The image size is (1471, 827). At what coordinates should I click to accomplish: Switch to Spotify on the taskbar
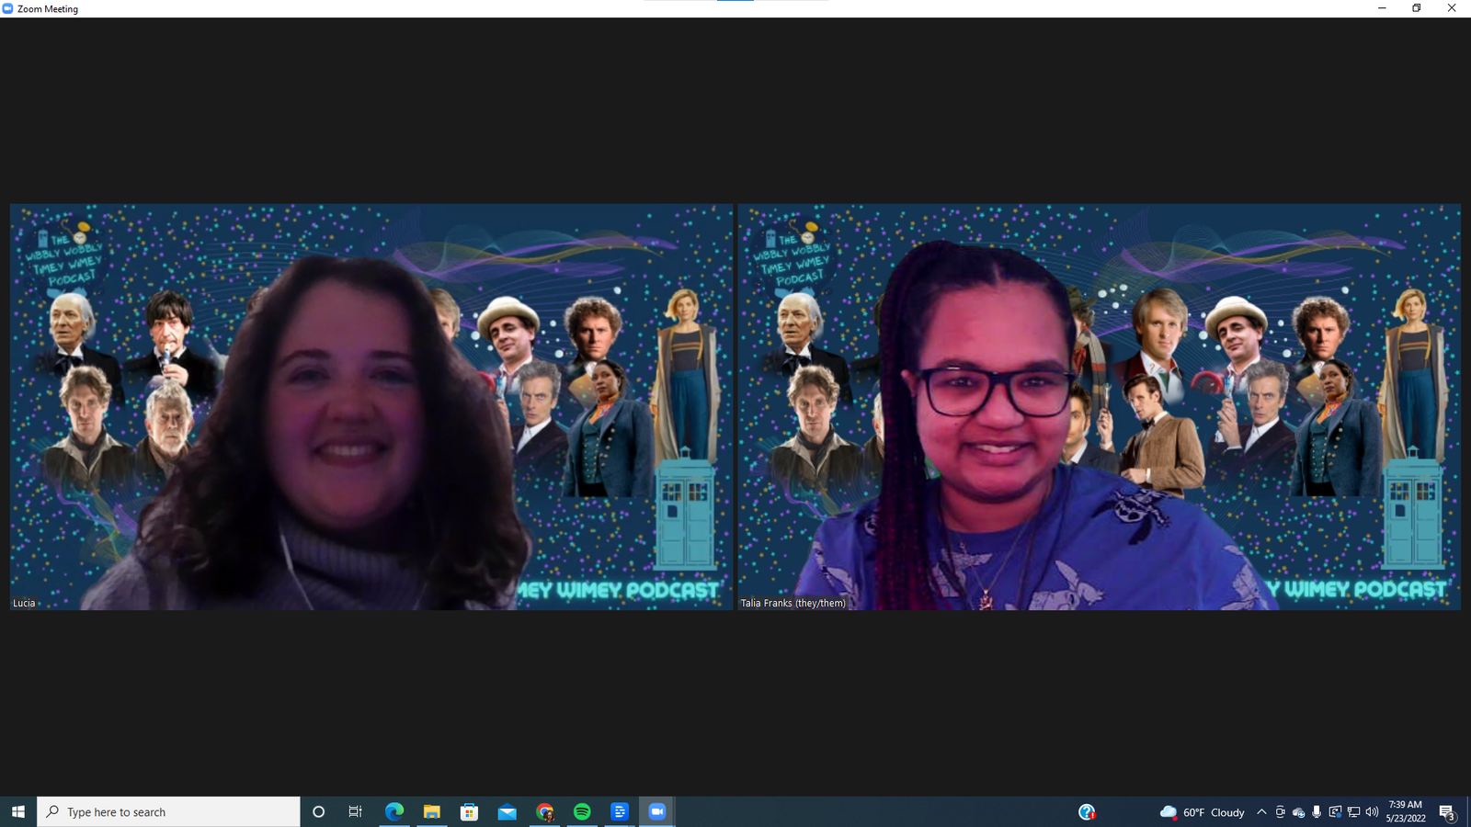[582, 811]
